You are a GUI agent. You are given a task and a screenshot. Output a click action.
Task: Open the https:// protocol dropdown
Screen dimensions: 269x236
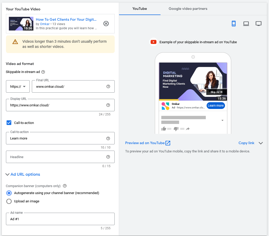click(x=18, y=86)
